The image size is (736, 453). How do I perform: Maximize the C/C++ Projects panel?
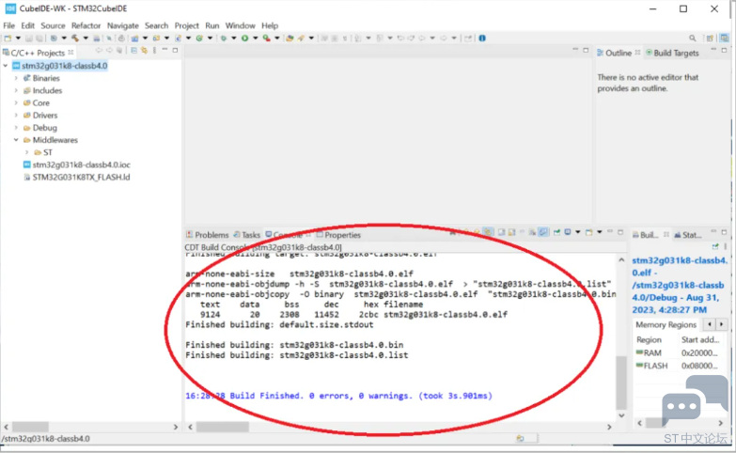click(x=175, y=50)
